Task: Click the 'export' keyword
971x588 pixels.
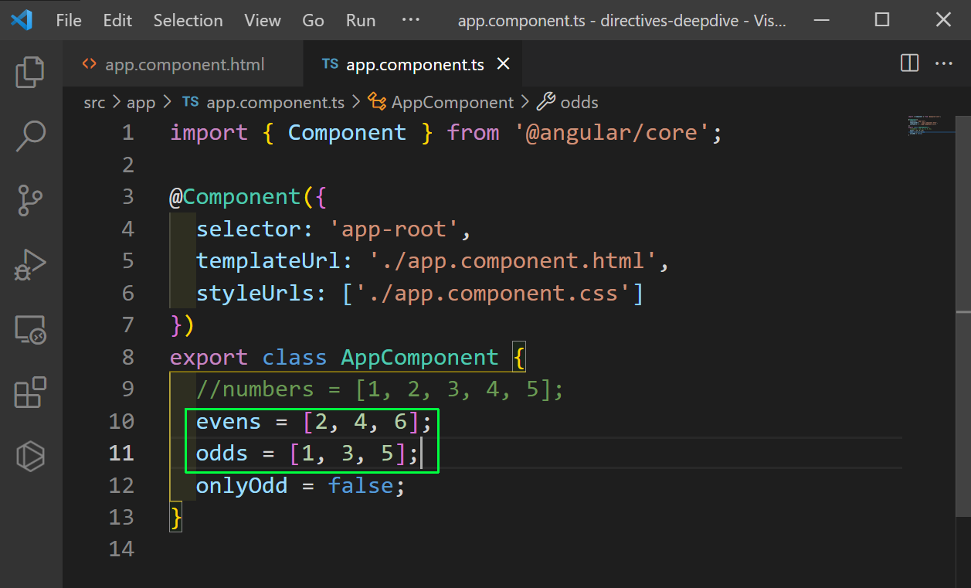Action: point(209,358)
